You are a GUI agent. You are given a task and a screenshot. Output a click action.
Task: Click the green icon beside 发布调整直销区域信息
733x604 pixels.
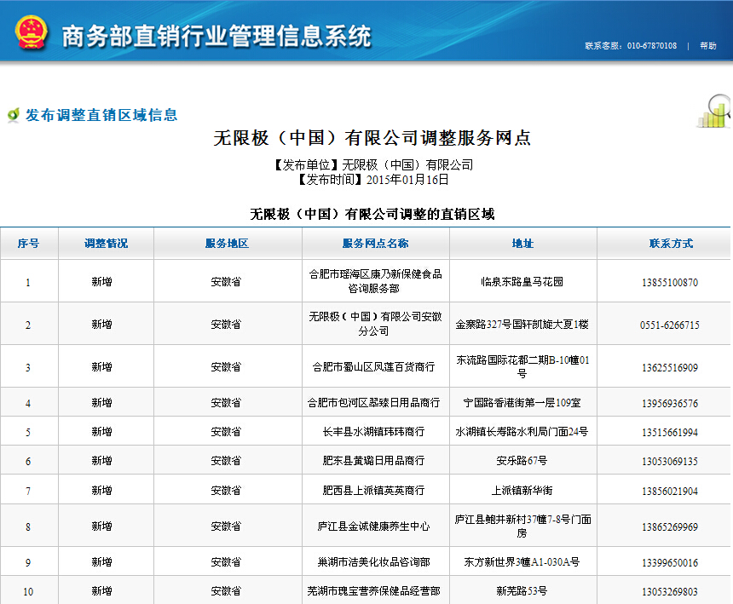point(13,115)
